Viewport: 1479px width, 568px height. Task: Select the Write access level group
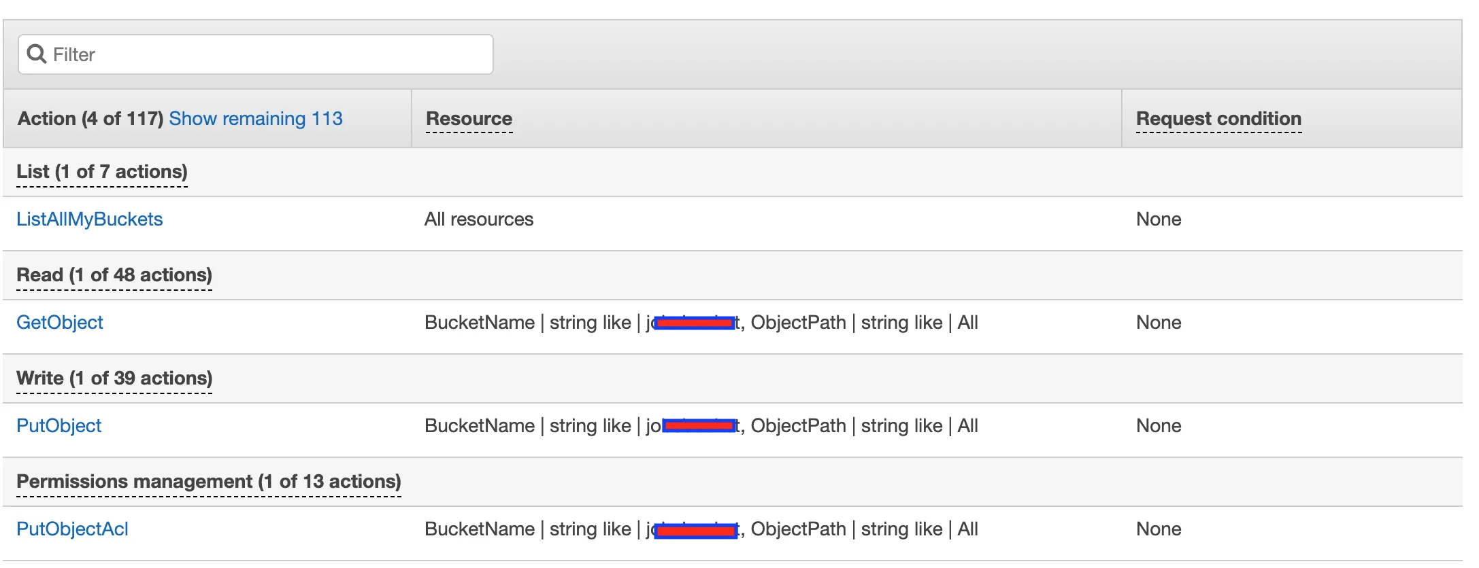tap(114, 378)
